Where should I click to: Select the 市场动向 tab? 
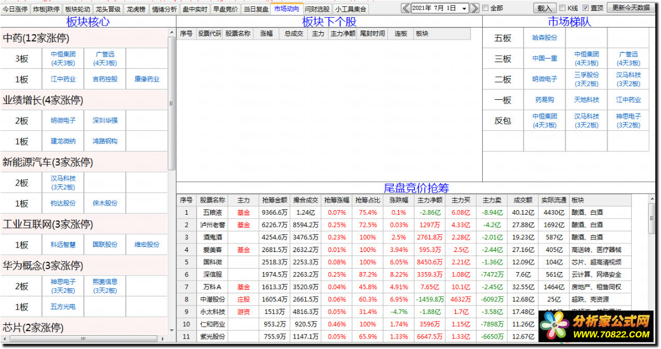tap(287, 9)
